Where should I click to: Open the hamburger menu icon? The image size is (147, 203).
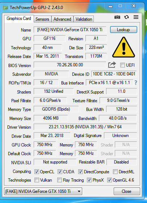click(x=136, y=17)
